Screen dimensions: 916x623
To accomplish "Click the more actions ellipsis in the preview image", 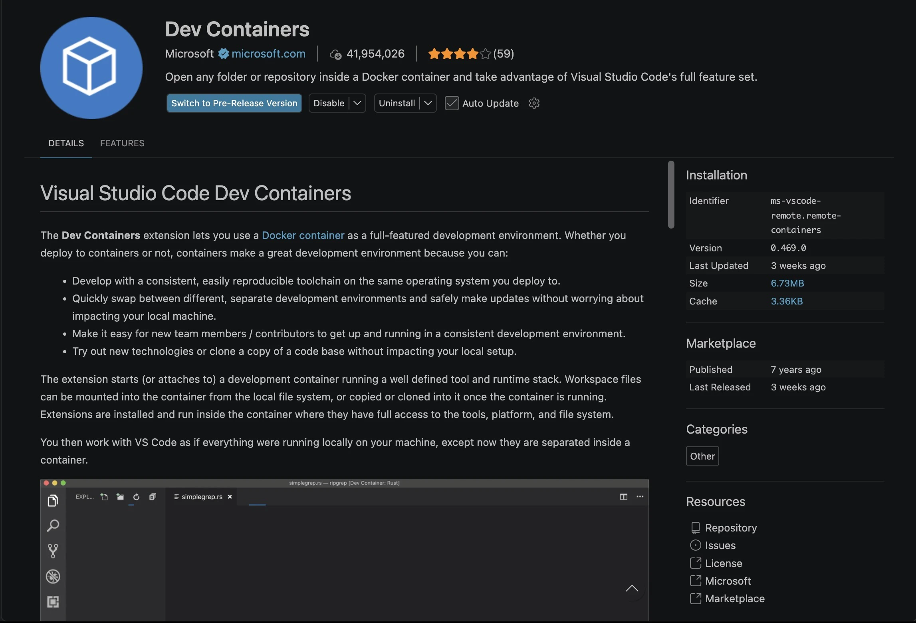I will 640,496.
